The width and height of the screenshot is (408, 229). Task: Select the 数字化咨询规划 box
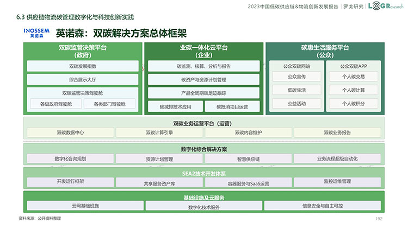pos(70,158)
